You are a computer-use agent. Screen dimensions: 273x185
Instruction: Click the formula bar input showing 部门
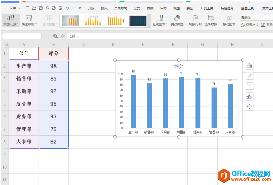click(x=170, y=36)
